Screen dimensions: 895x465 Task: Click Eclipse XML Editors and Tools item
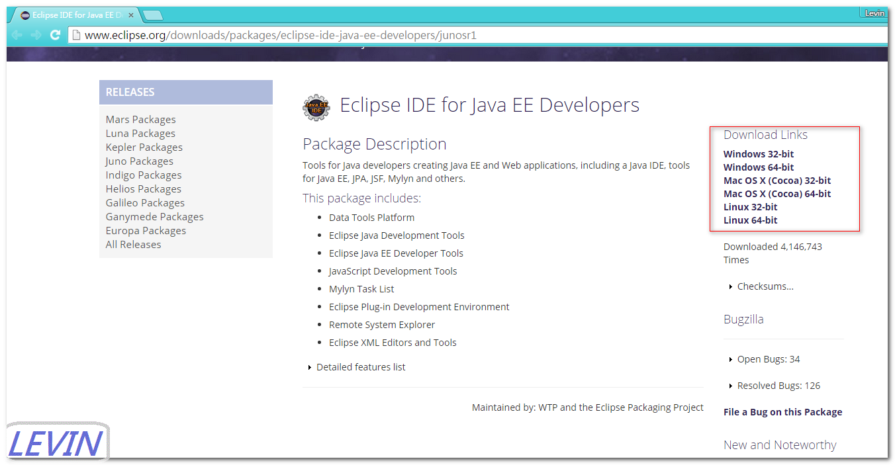coord(393,343)
